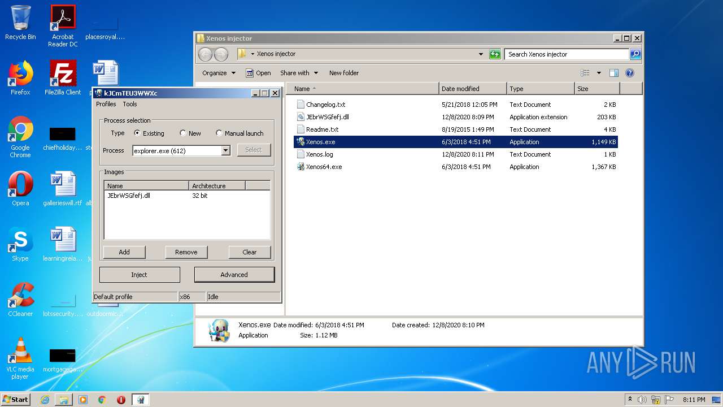Click the Inject button
Viewport: 723px width, 407px height.
point(140,275)
